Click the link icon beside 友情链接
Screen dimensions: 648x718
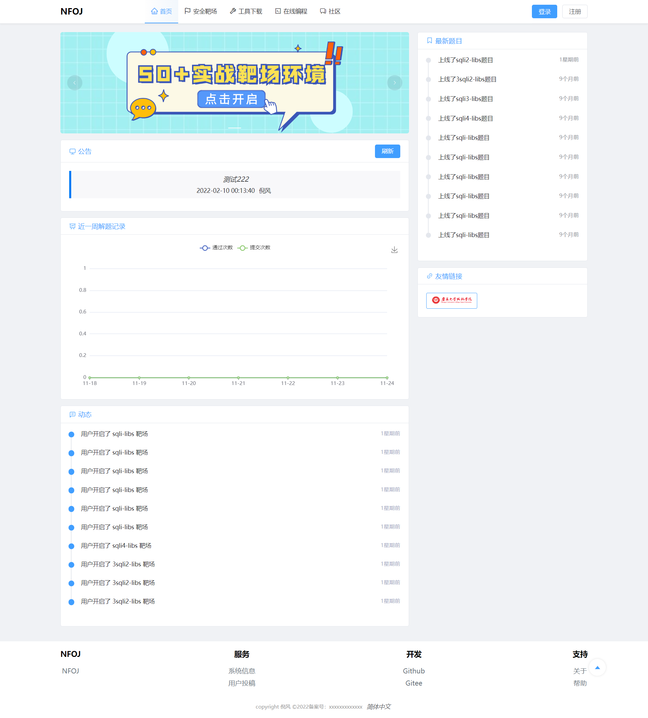pyautogui.click(x=430, y=276)
